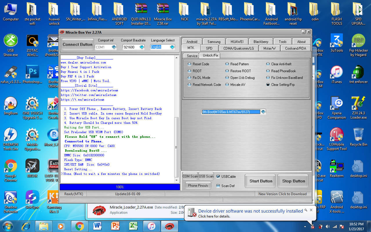Click driver notification for details

tap(214, 216)
